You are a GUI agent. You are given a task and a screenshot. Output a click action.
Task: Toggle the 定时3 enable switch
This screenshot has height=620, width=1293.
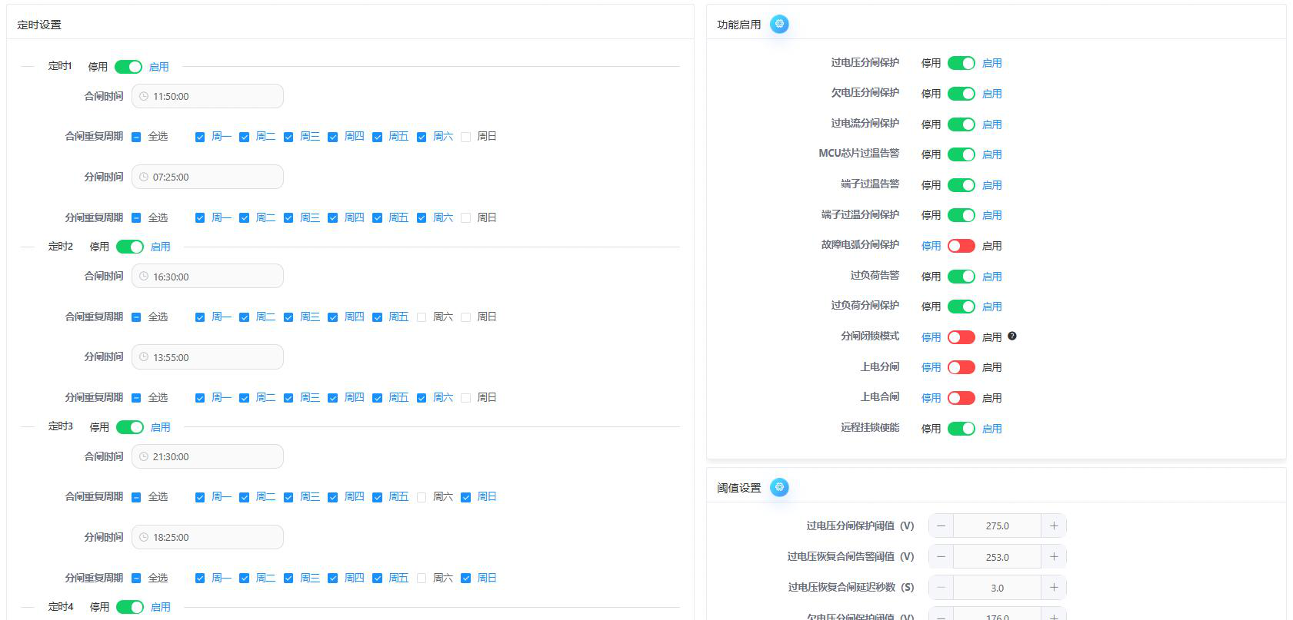(x=130, y=427)
